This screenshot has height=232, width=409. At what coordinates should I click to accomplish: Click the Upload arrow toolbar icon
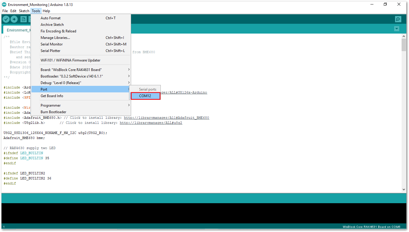14,19
